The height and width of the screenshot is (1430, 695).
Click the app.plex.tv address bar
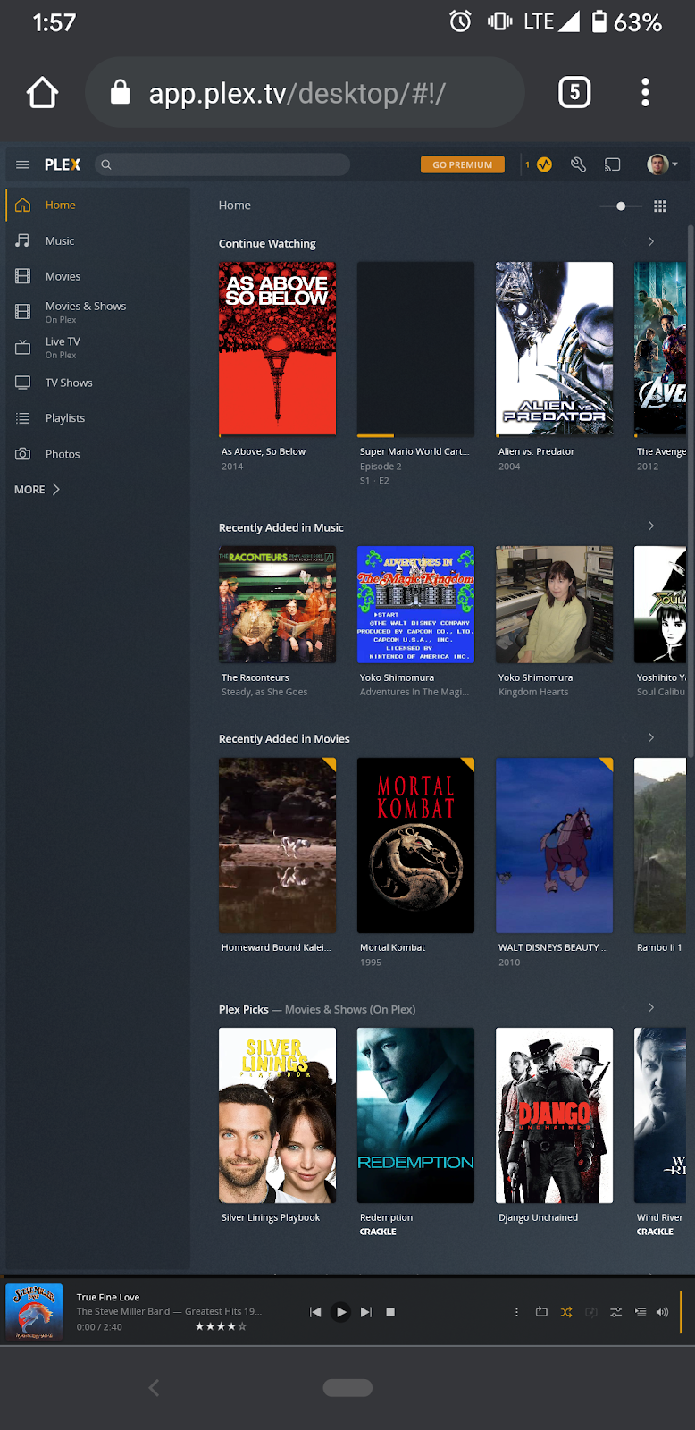pyautogui.click(x=305, y=92)
